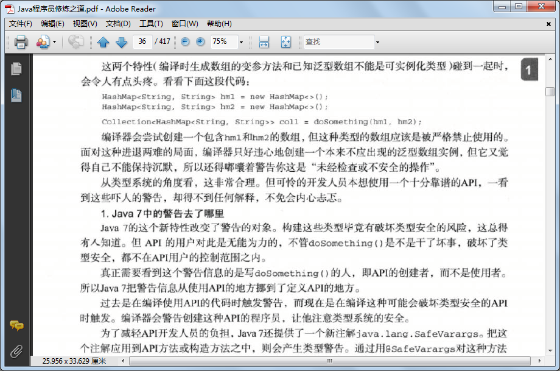Screen dimensions: 560x371
Task: Go to the previous page with the up arrow
Action: [x=103, y=42]
